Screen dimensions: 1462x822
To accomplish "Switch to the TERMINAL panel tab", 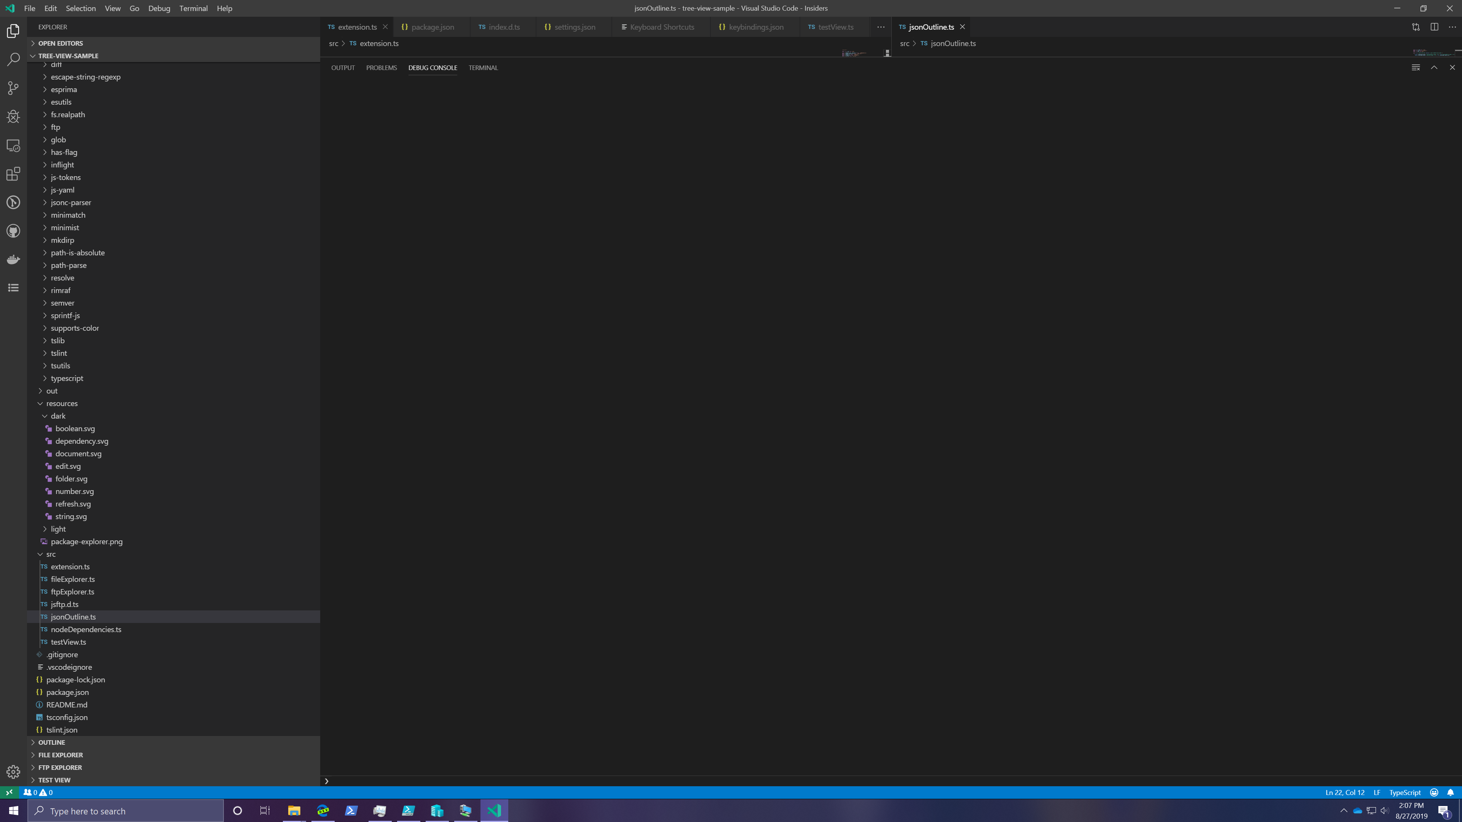I will 483,67.
